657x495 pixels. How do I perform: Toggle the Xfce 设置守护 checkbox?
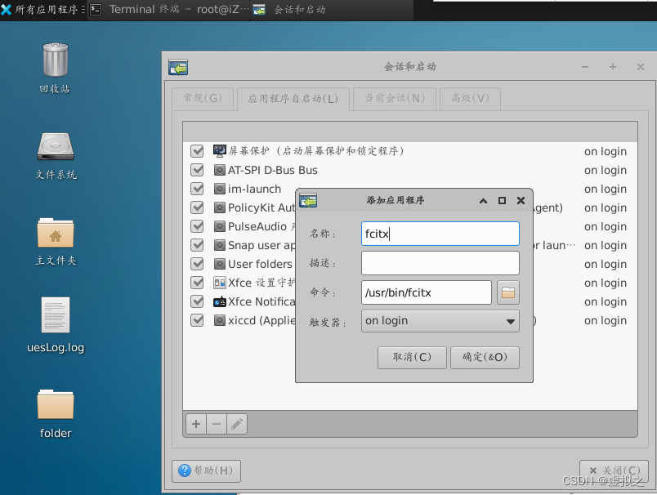tap(197, 283)
